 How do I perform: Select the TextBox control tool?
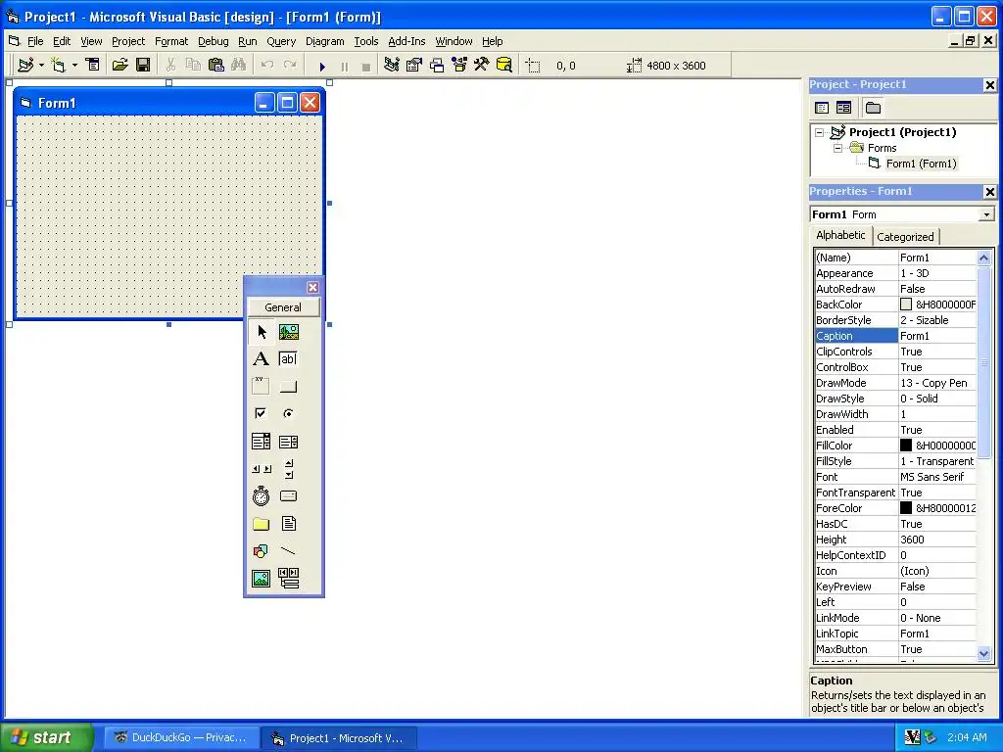click(289, 358)
